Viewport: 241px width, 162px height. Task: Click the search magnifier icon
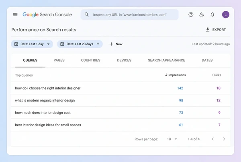click(x=86, y=14)
